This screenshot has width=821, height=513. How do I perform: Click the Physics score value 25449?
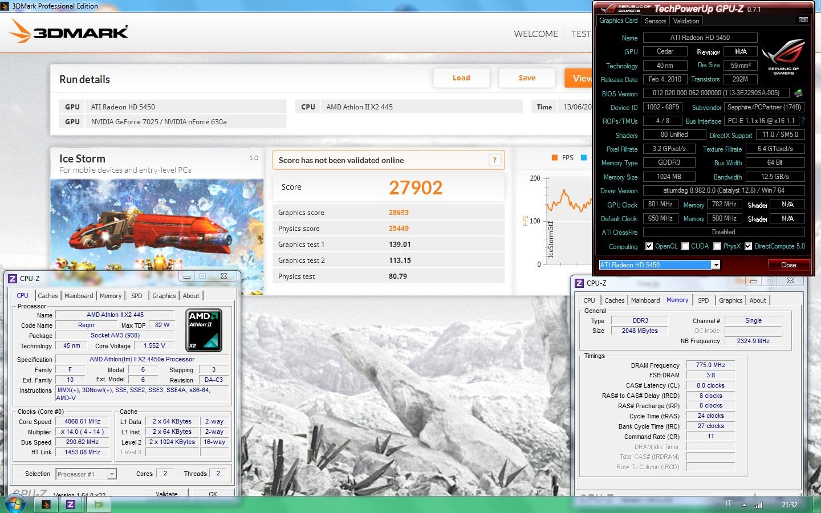[x=399, y=229]
